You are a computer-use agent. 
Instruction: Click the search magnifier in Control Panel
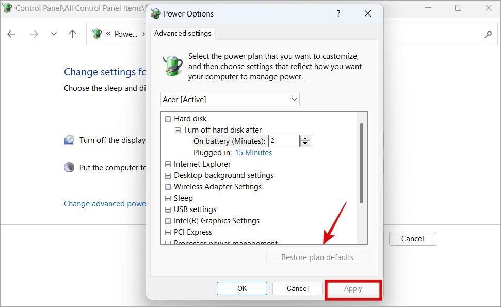[488, 34]
